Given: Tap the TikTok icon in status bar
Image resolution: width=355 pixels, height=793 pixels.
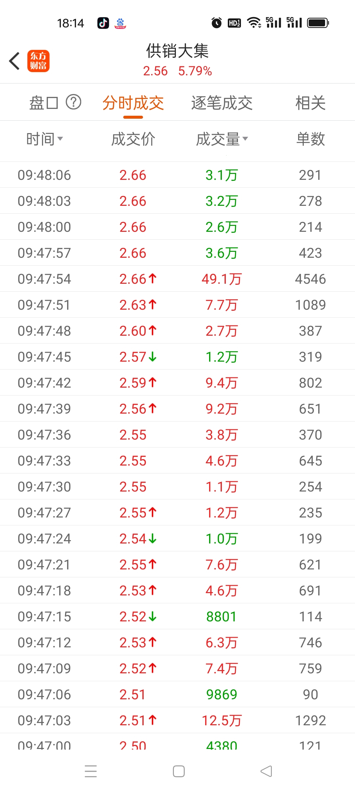Looking at the screenshot, I should coord(103,23).
